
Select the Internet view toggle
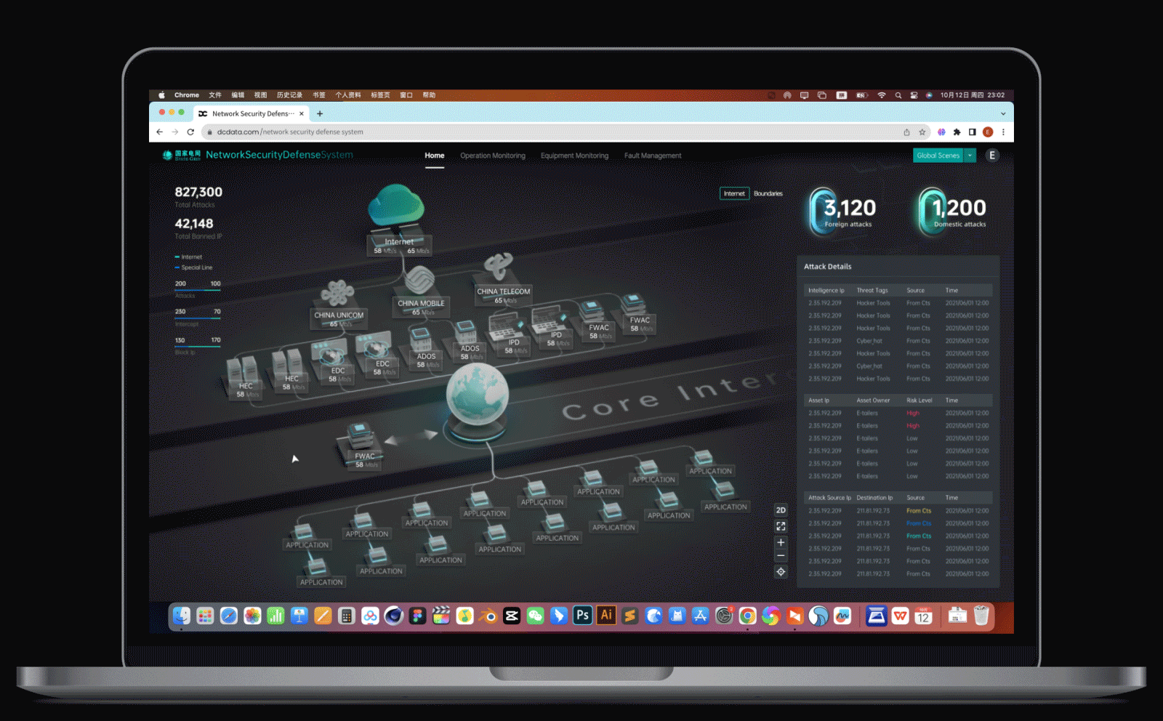734,193
